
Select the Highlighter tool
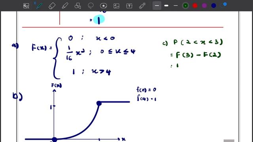[x=65, y=6]
